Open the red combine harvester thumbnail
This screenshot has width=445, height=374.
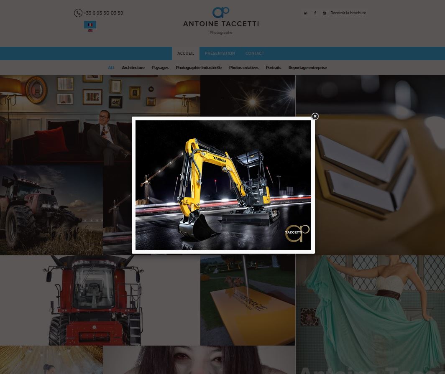pyautogui.click(x=100, y=300)
